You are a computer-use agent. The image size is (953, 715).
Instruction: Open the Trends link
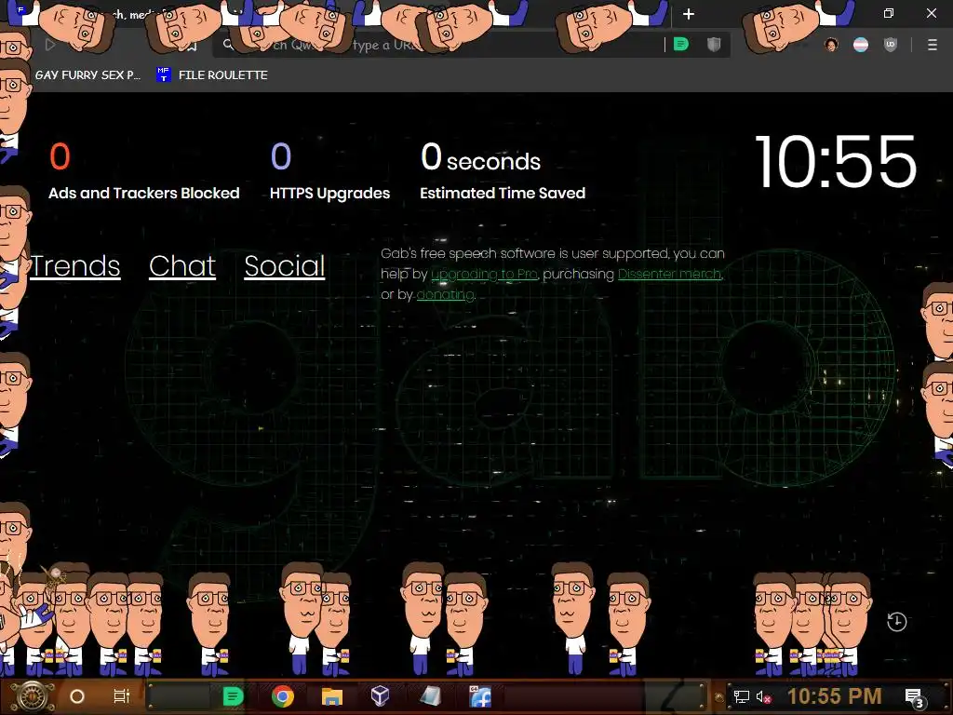(x=74, y=265)
